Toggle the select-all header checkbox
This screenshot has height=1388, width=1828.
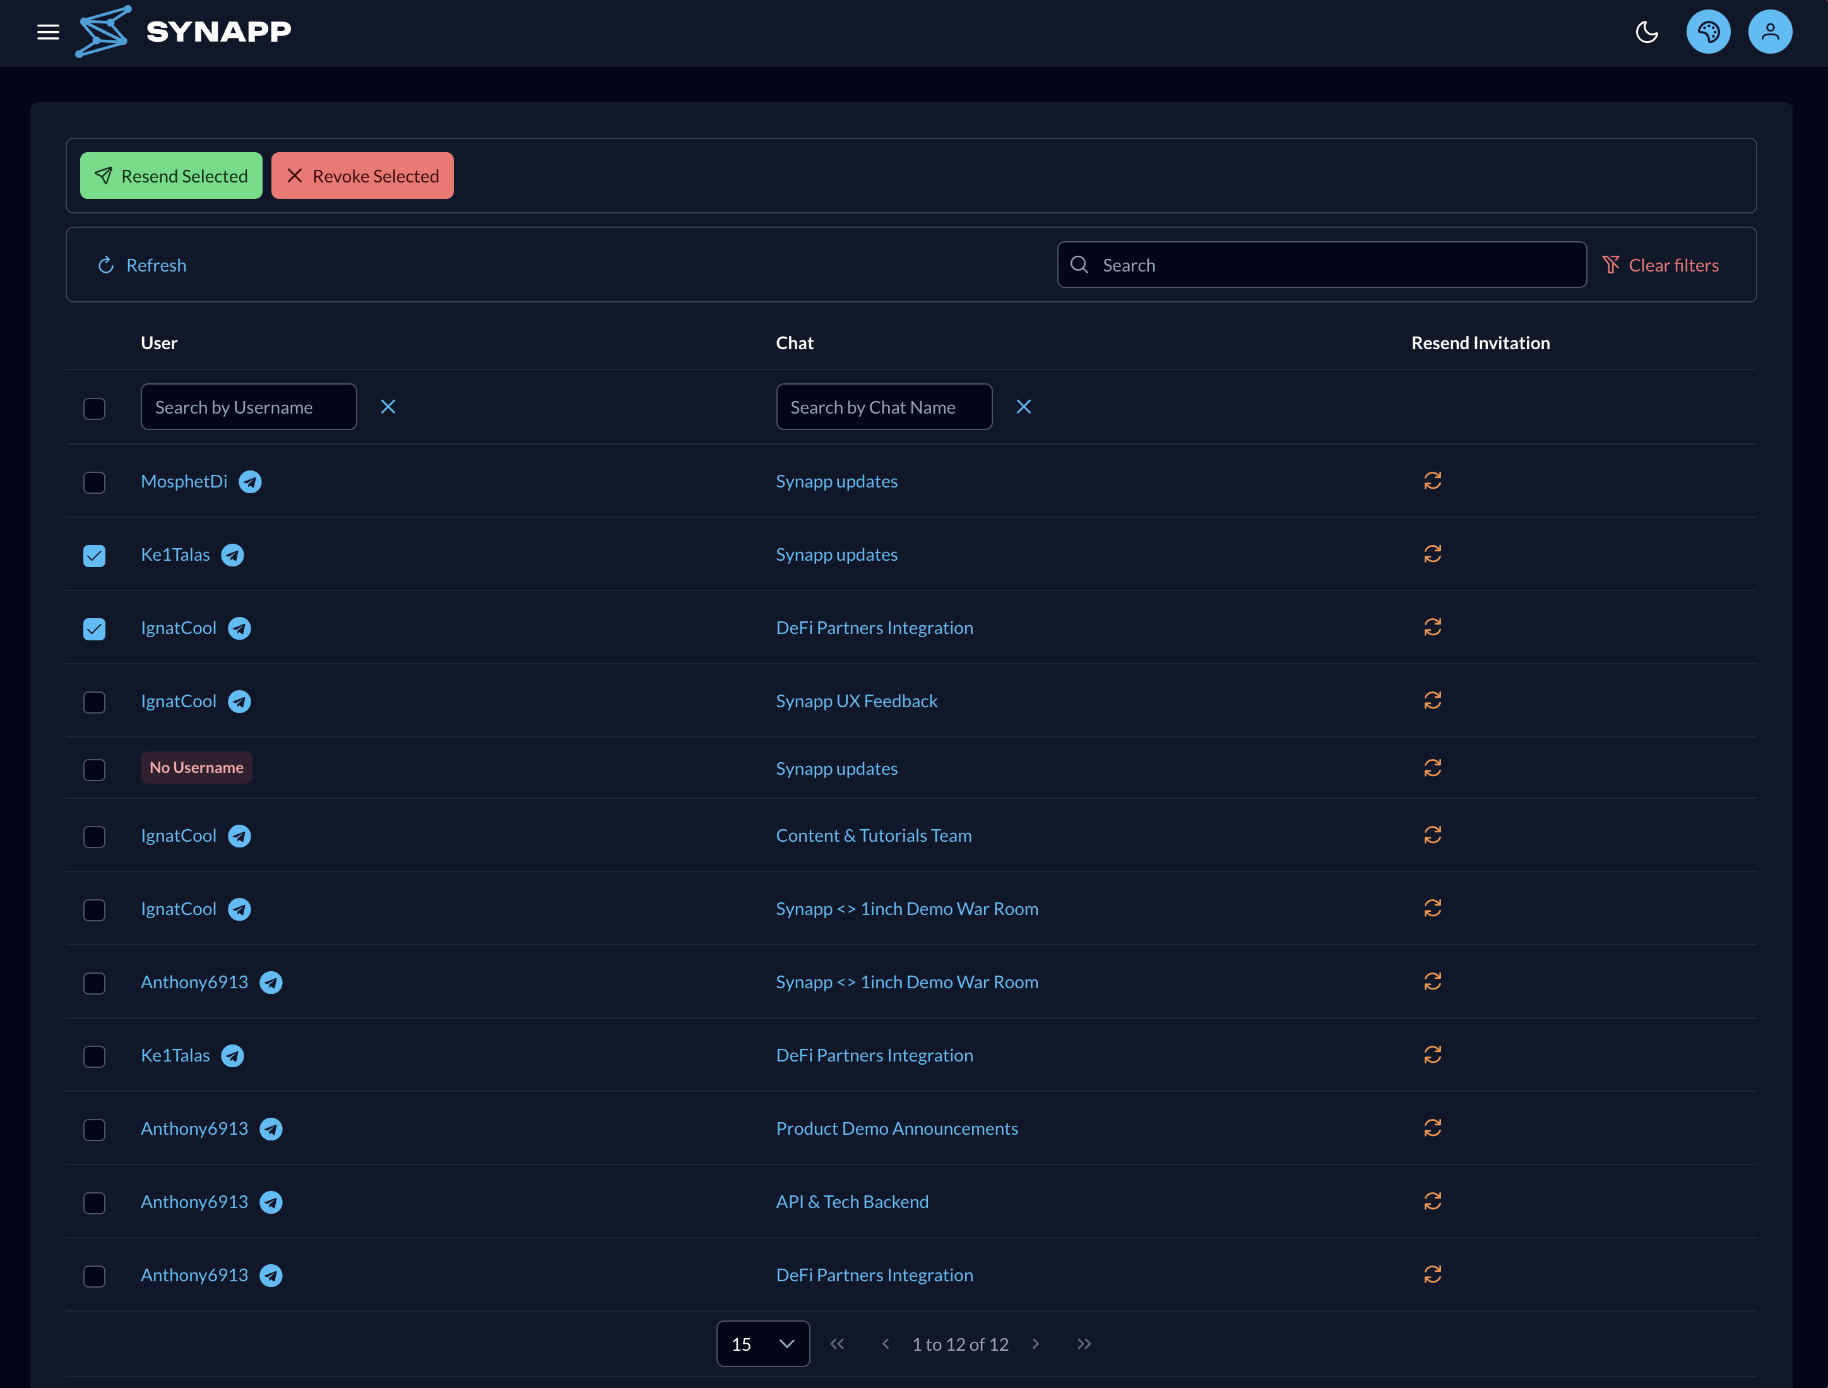point(94,409)
